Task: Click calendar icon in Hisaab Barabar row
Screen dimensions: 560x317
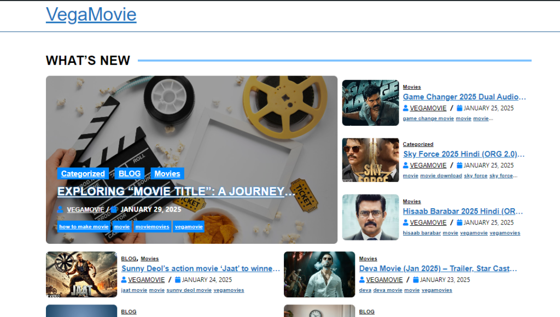Action: (459, 222)
